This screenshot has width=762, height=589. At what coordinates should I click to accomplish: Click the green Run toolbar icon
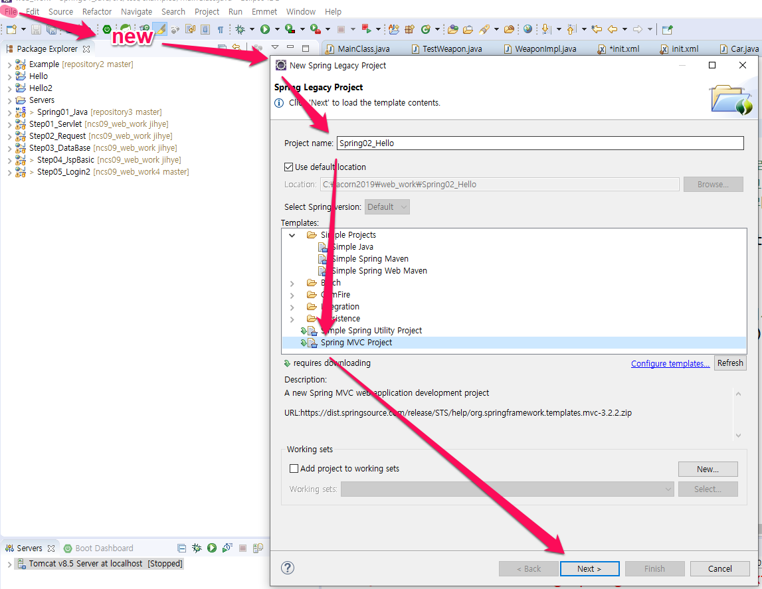click(x=265, y=30)
